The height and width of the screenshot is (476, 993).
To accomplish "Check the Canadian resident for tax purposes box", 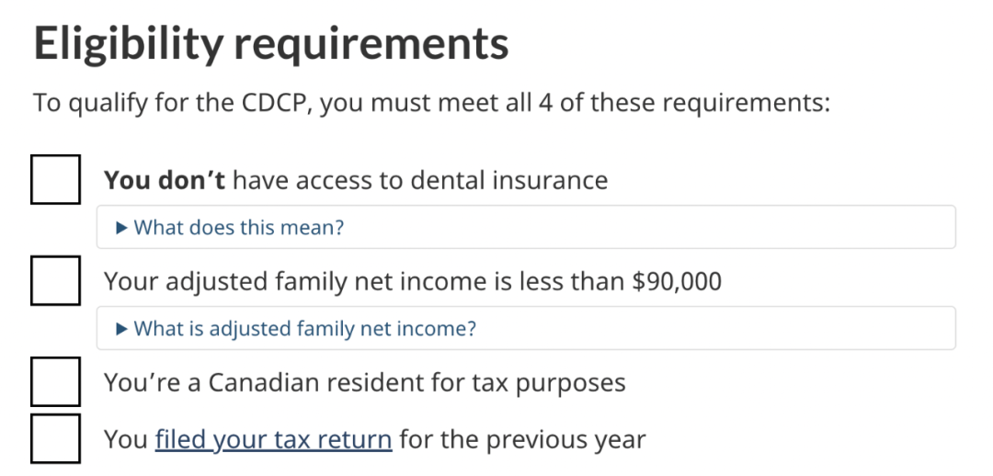I will pos(55,381).
